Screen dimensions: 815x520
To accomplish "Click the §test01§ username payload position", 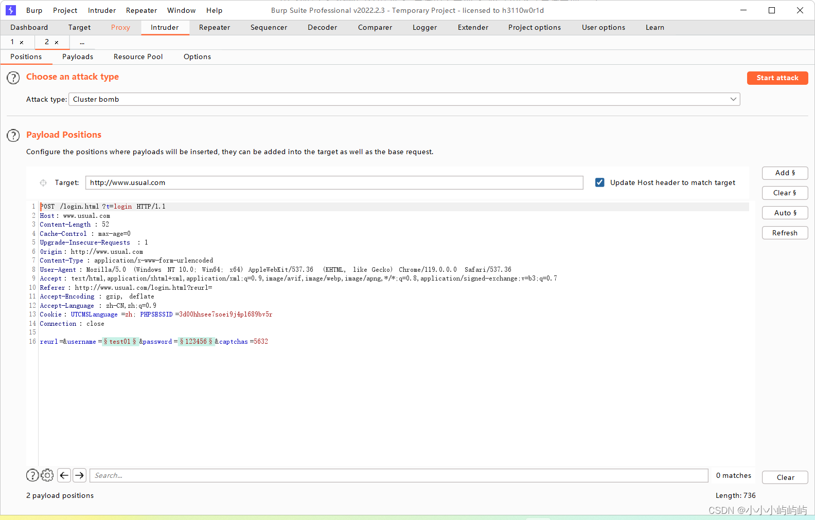I will click(120, 342).
